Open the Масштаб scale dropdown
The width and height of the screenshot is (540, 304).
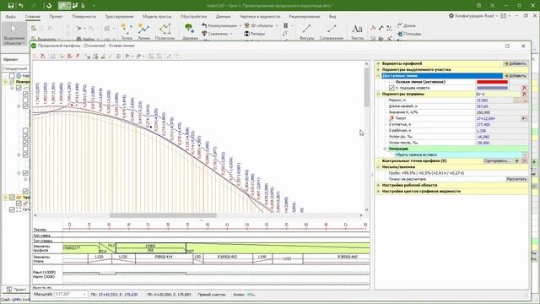[x=84, y=295]
